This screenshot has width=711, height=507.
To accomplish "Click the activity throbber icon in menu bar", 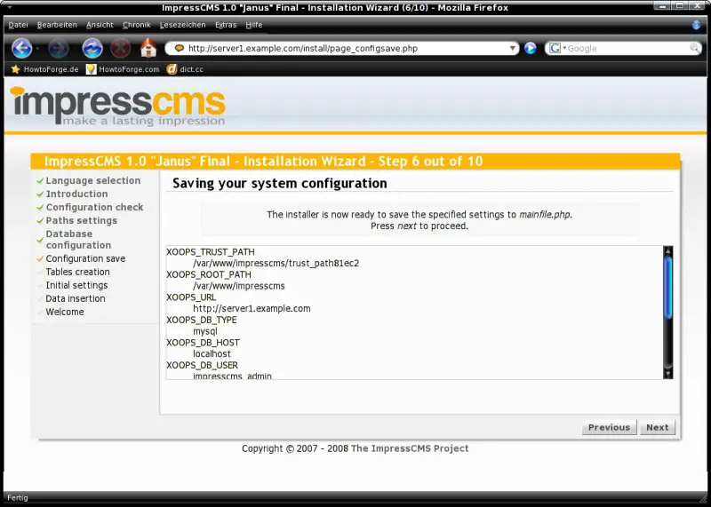I will coord(696,25).
